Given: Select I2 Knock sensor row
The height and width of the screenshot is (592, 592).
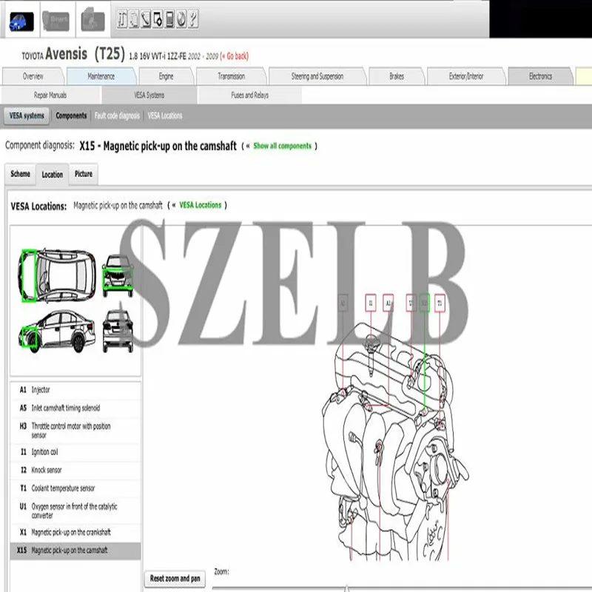Looking at the screenshot, I should point(75,470).
